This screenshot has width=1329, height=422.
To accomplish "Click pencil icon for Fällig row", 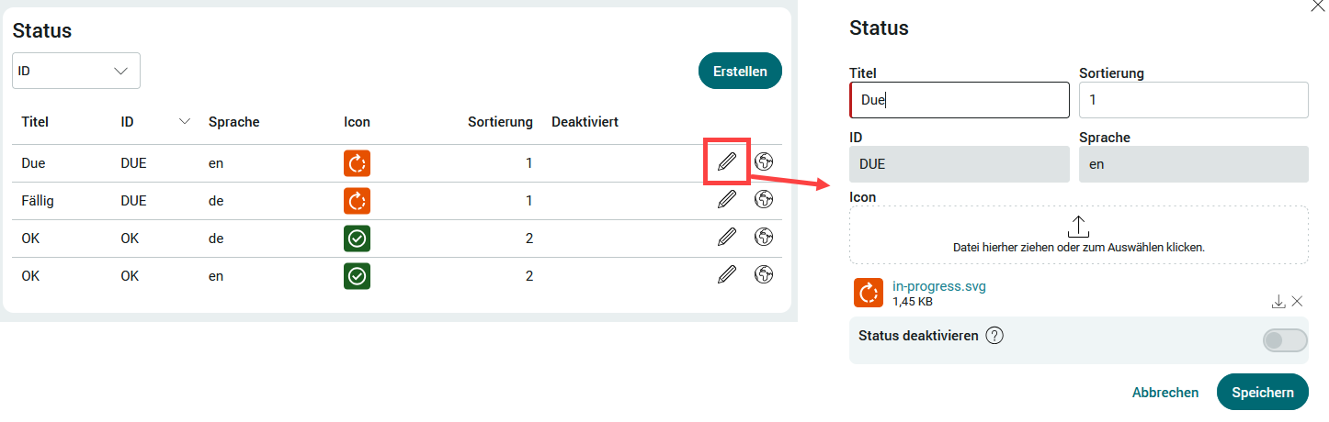I will pyautogui.click(x=727, y=199).
